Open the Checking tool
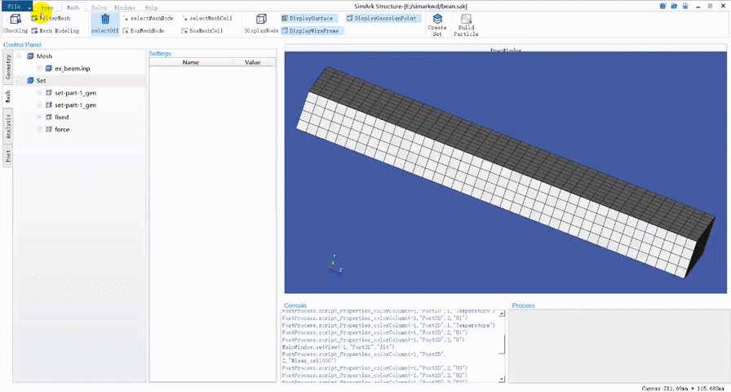Viewport: 731px width, 392px height. click(x=16, y=24)
